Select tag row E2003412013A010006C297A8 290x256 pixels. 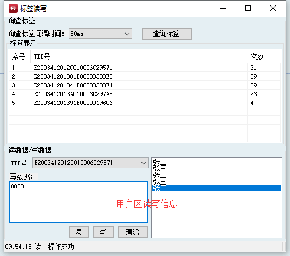click(145, 94)
